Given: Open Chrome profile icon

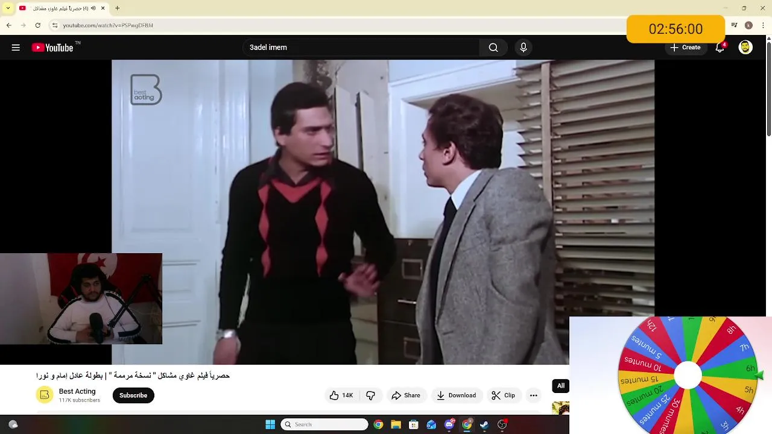Looking at the screenshot, I should click(748, 25).
